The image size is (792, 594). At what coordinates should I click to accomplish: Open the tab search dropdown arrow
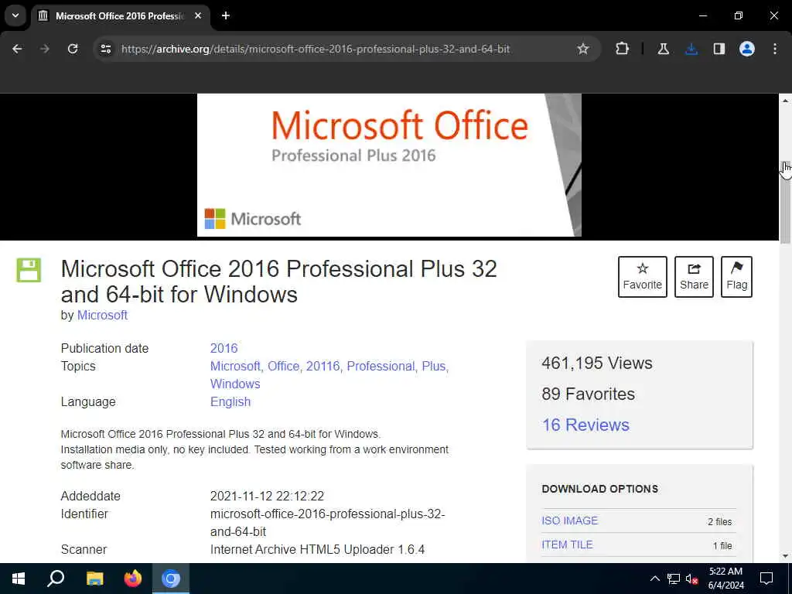[15, 15]
